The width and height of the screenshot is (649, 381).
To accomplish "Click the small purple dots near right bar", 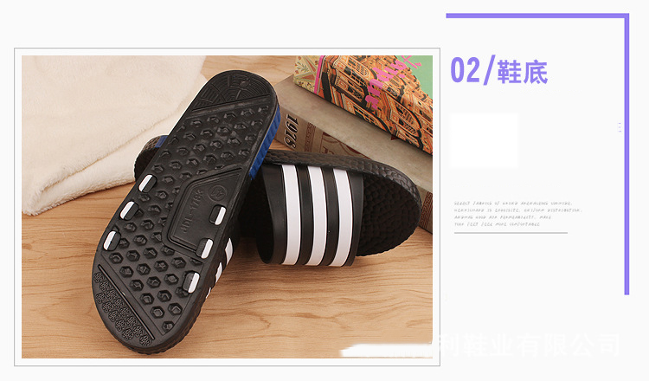I will (620, 127).
